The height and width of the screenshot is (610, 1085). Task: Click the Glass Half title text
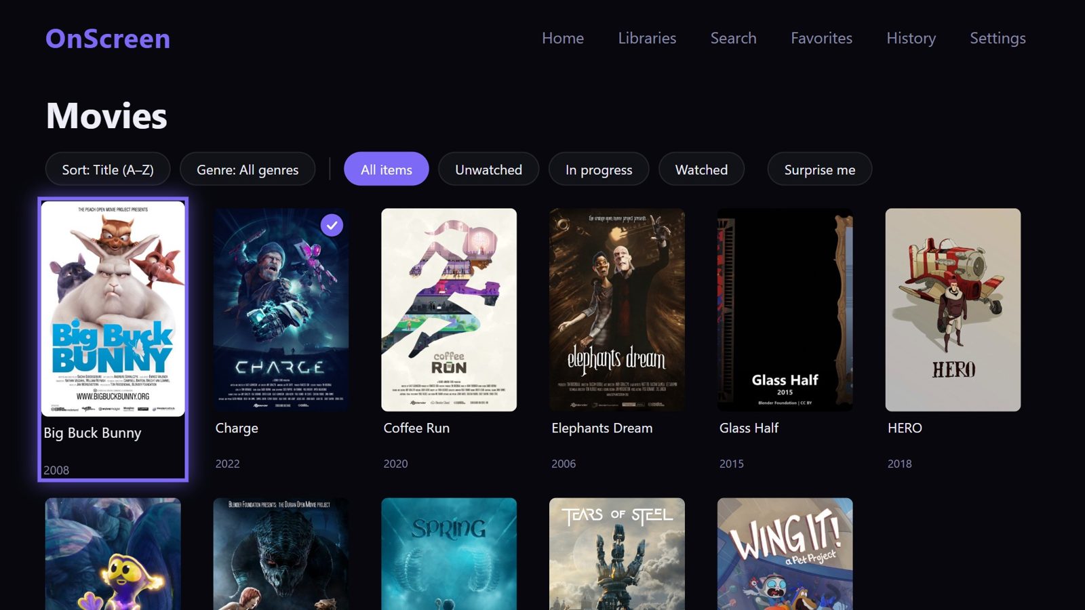[x=749, y=428]
